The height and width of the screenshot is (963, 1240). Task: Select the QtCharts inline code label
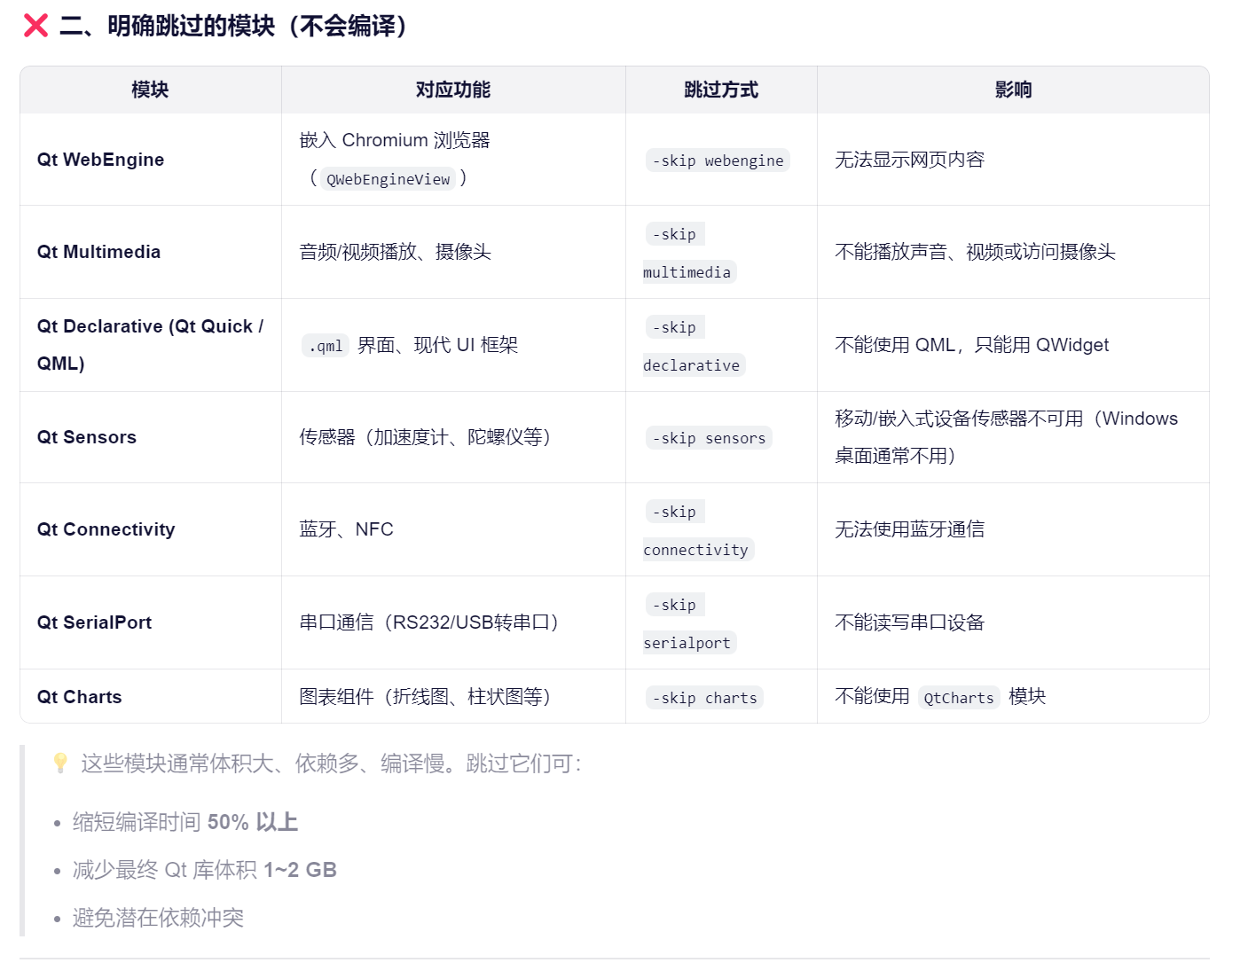click(959, 698)
